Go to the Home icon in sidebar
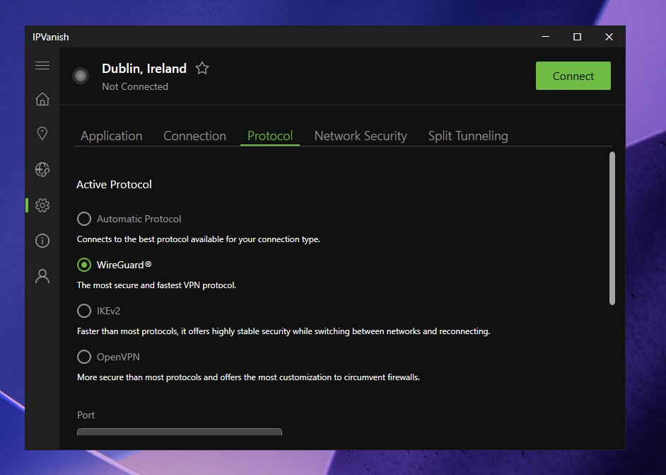The width and height of the screenshot is (666, 475). pyautogui.click(x=42, y=99)
